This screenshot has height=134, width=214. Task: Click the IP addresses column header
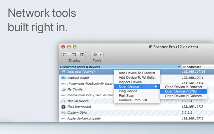197,67
